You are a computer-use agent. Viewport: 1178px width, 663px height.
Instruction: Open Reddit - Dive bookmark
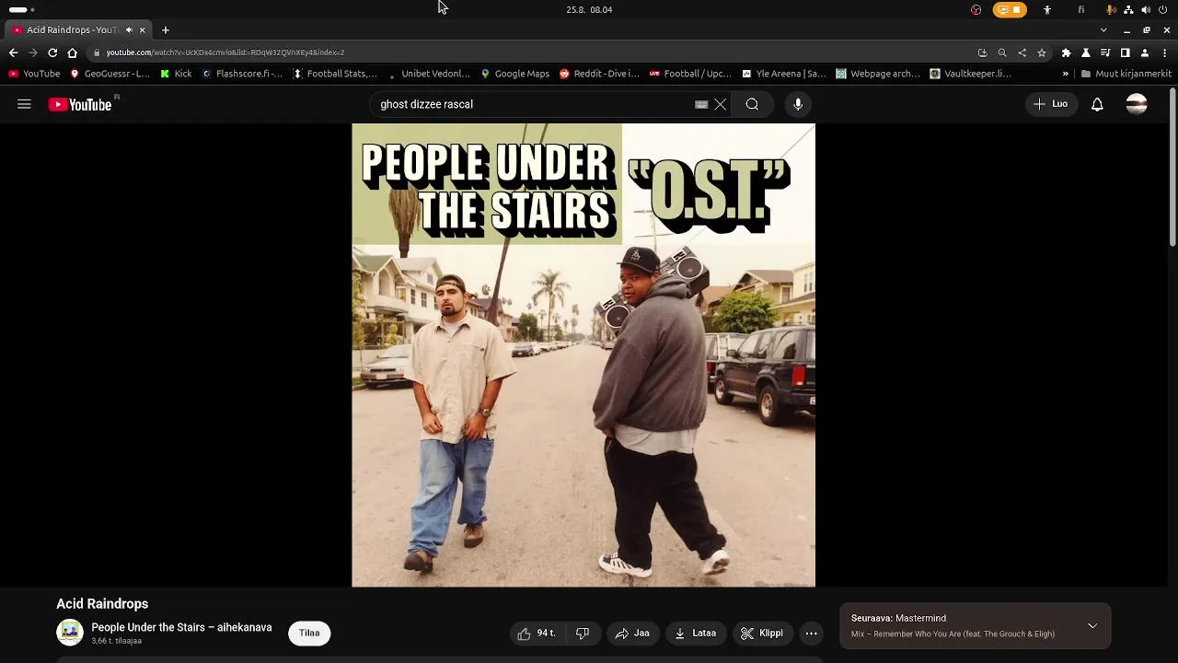click(x=598, y=74)
